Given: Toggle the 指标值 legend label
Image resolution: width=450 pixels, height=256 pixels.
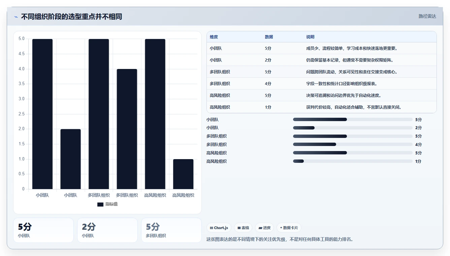Looking at the screenshot, I should (111, 204).
